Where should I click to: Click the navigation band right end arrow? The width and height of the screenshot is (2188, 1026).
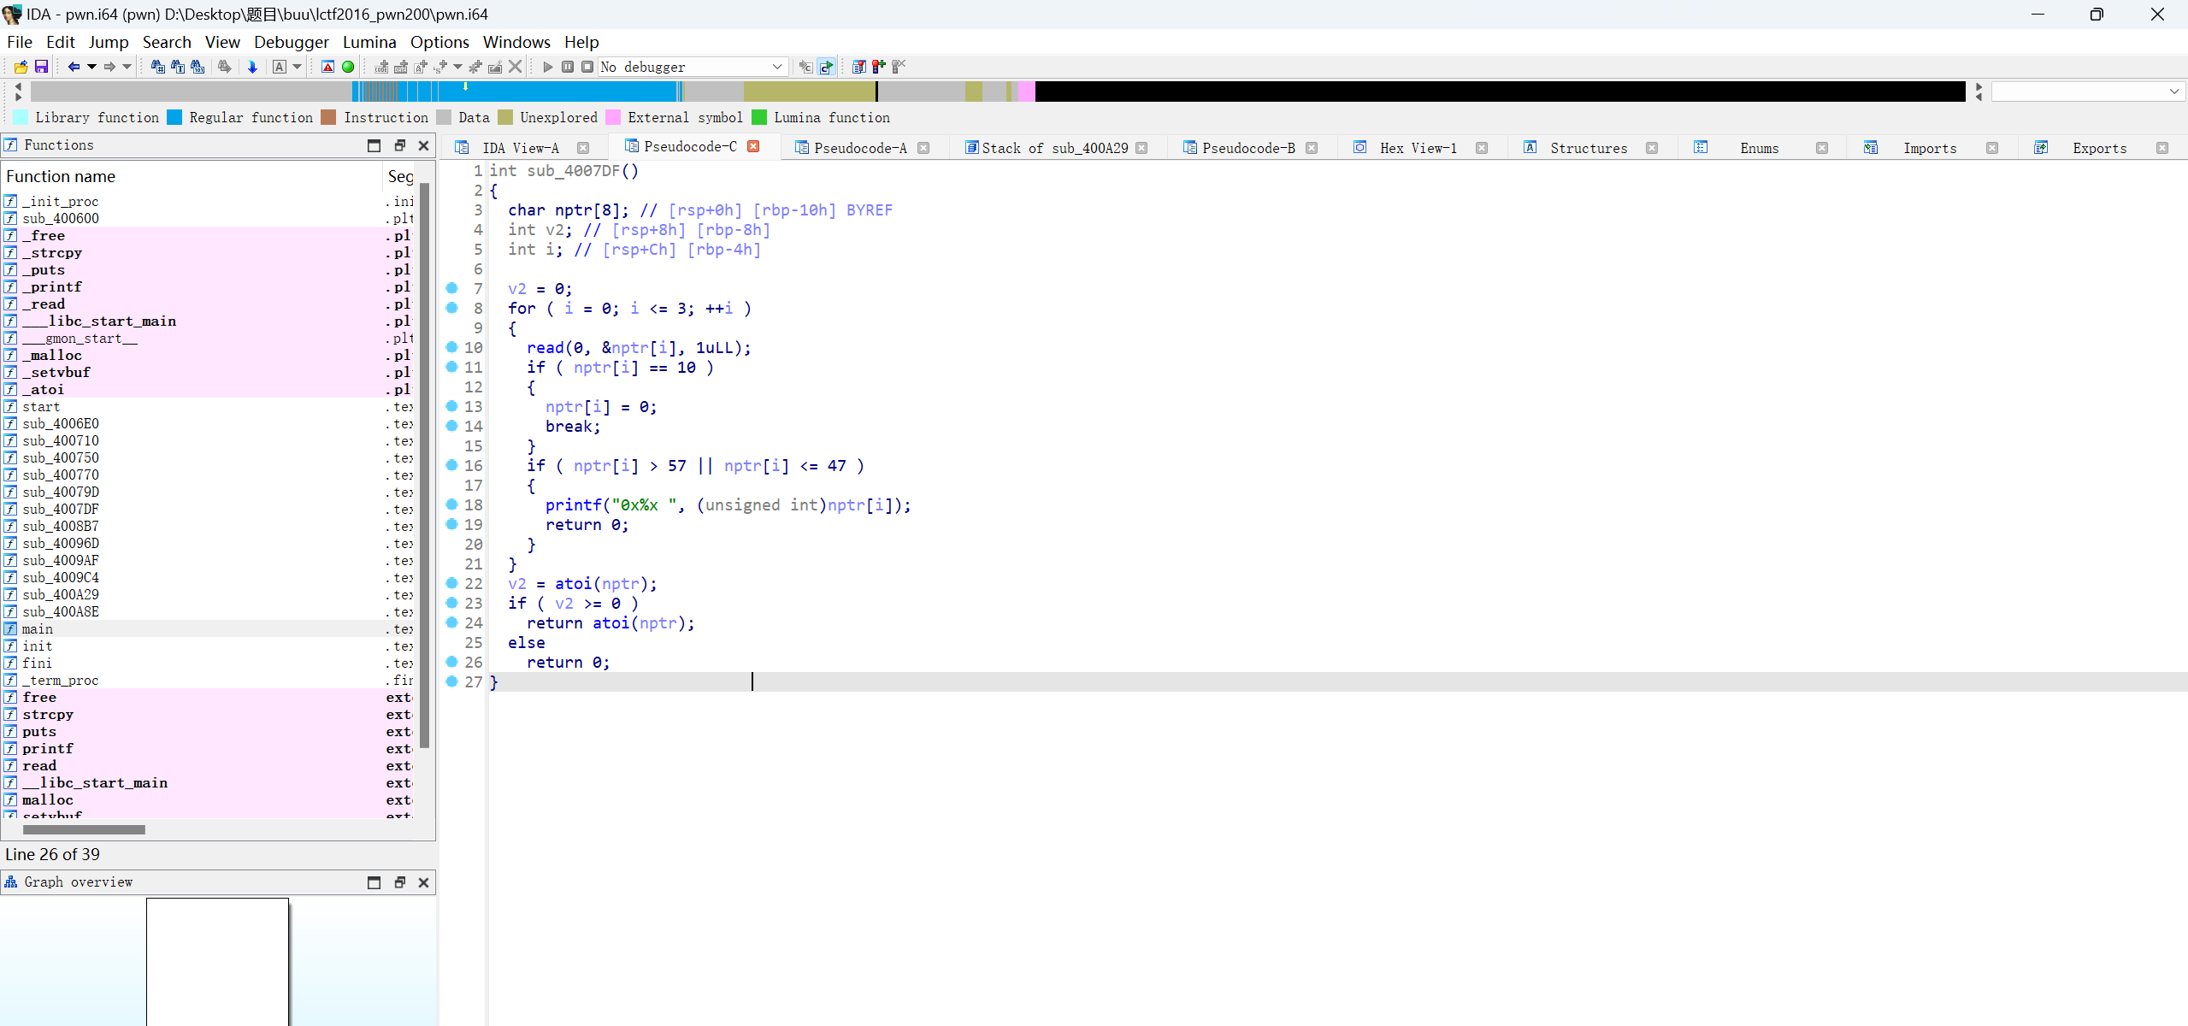1978,86
